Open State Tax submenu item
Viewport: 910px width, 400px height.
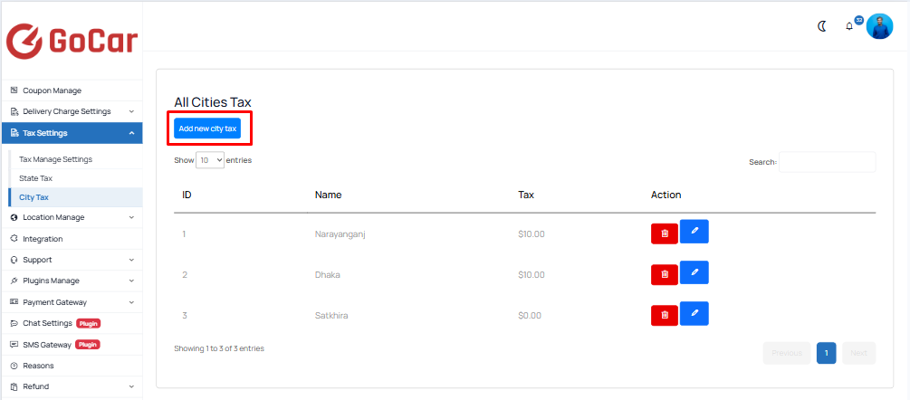75,178
